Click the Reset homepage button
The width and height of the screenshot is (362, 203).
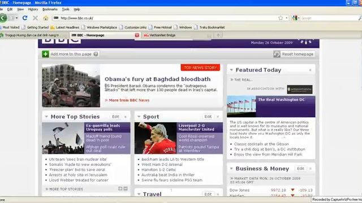tap(294, 54)
